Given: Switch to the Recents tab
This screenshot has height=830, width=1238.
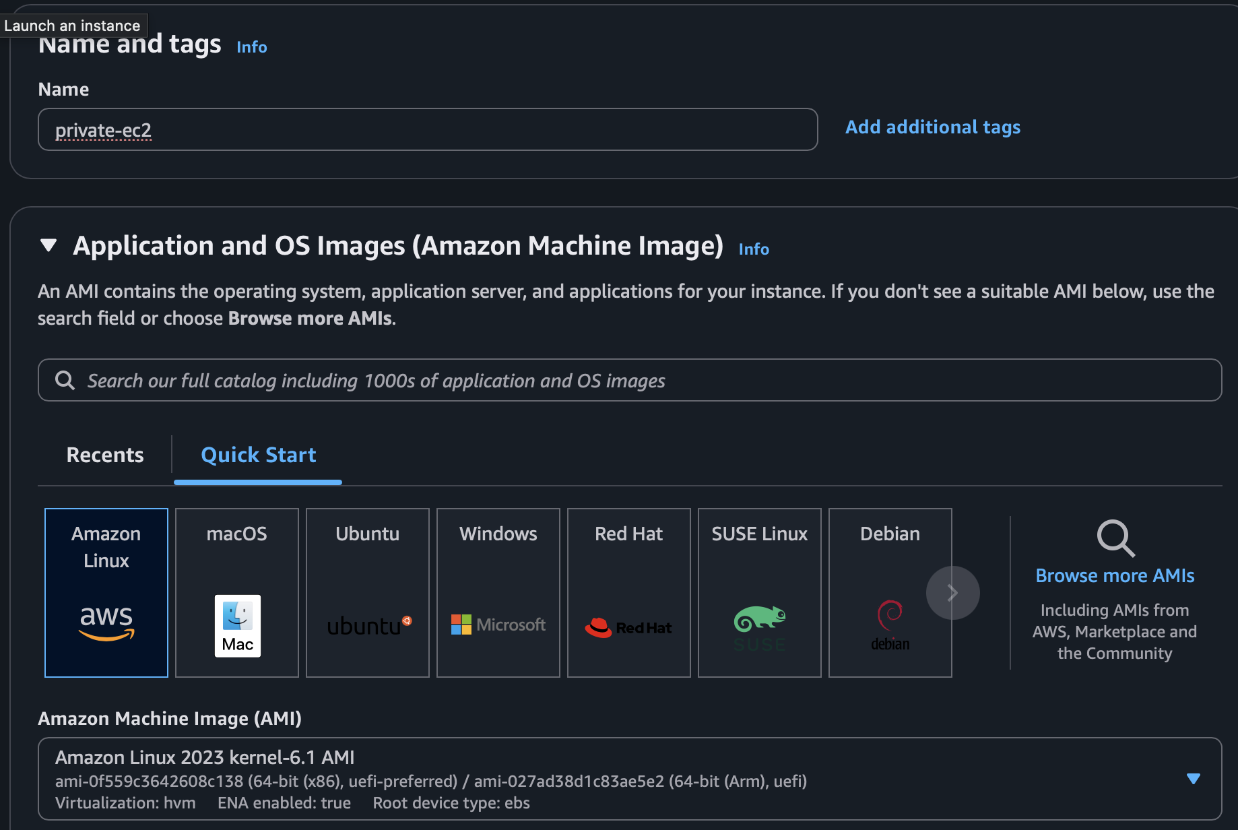Looking at the screenshot, I should click(x=105, y=455).
